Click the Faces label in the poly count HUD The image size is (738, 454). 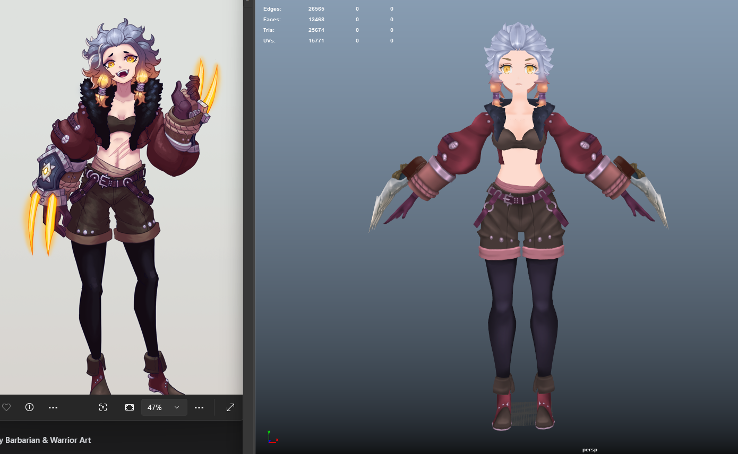point(272,20)
